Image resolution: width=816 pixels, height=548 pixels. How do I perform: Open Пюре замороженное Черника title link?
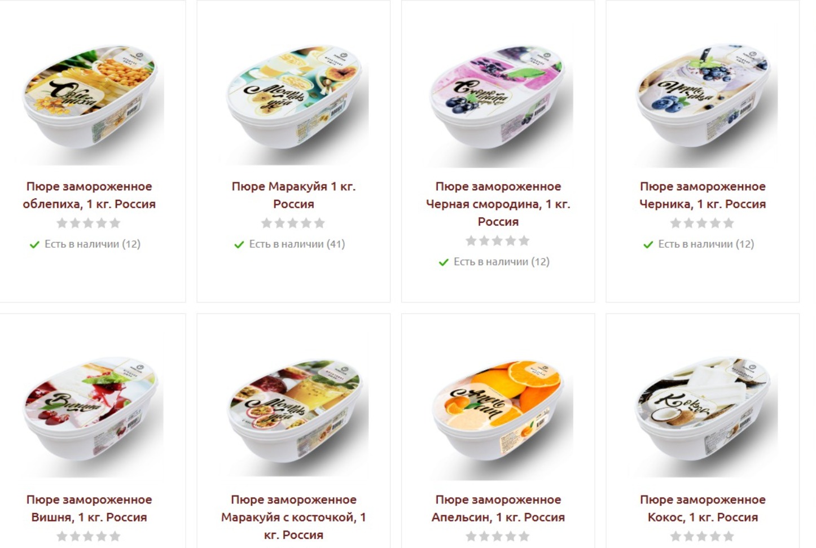(703, 195)
